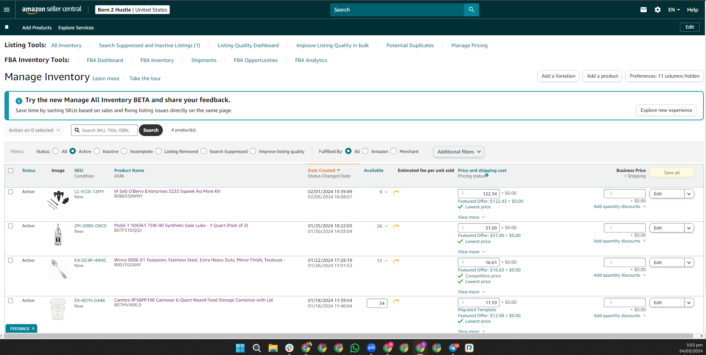Expand Edit dropdown arrow for ZM-G9BS-O6C0 row
The image size is (706, 355).
pyautogui.click(x=689, y=228)
